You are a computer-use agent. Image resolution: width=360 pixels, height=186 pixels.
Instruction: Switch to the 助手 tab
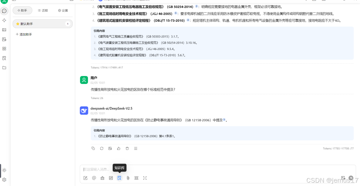tap(23, 11)
